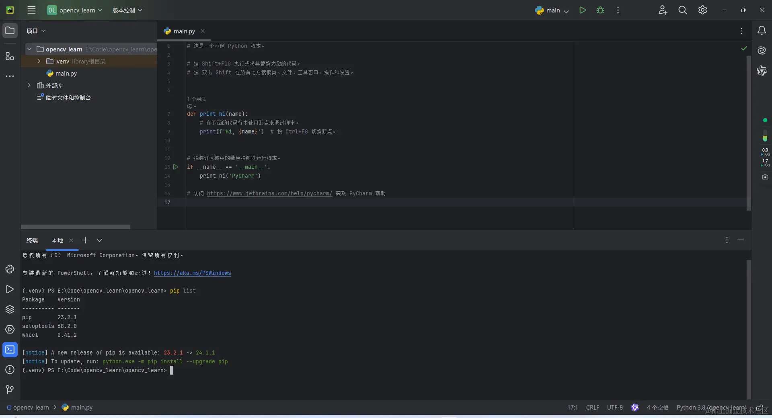Open more run actions menu in toolbar

[618, 10]
